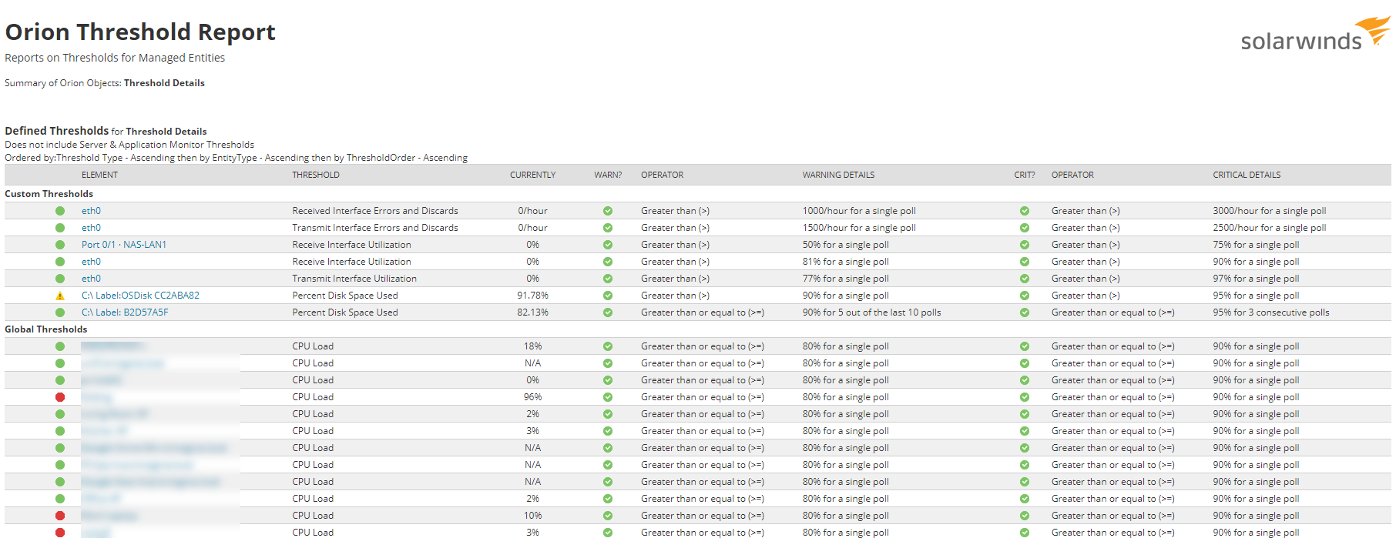Click '1000/hour for a single poll' warning detail
The image size is (1396, 538).
point(859,211)
